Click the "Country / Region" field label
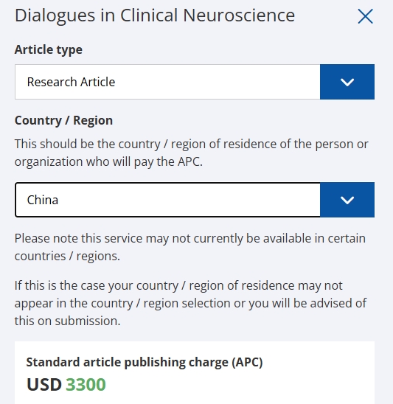 coord(63,120)
